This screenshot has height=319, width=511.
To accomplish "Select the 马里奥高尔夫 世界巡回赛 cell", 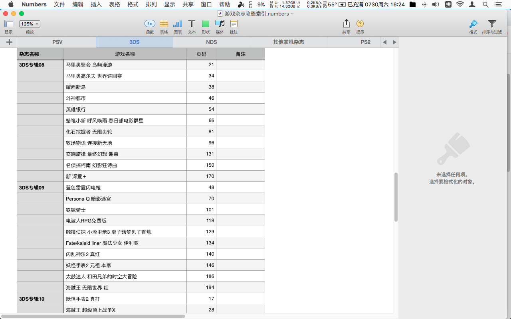I will [125, 76].
